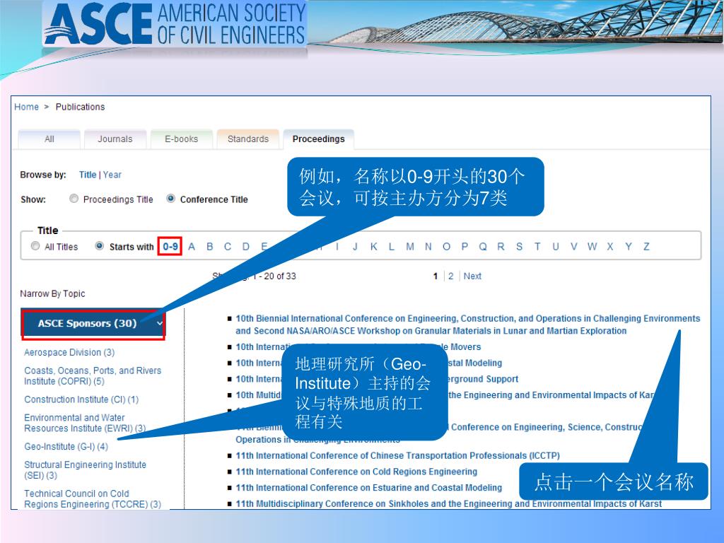Filter titles starting with letter Y
Screen dimensions: 724x543
tap(629, 247)
